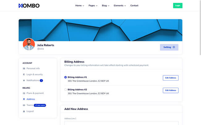The image size is (201, 125).
Task: Select Billing Address #2 radio button
Action: coord(66,90)
